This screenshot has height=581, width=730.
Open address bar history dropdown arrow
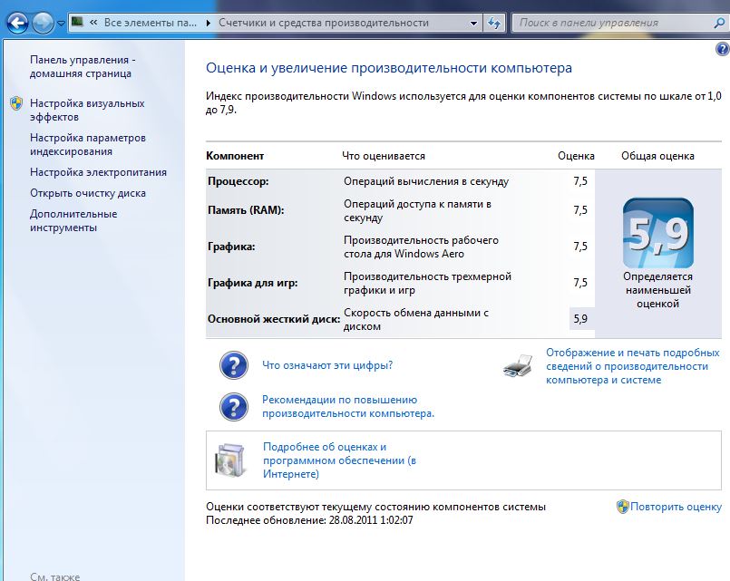(x=473, y=23)
